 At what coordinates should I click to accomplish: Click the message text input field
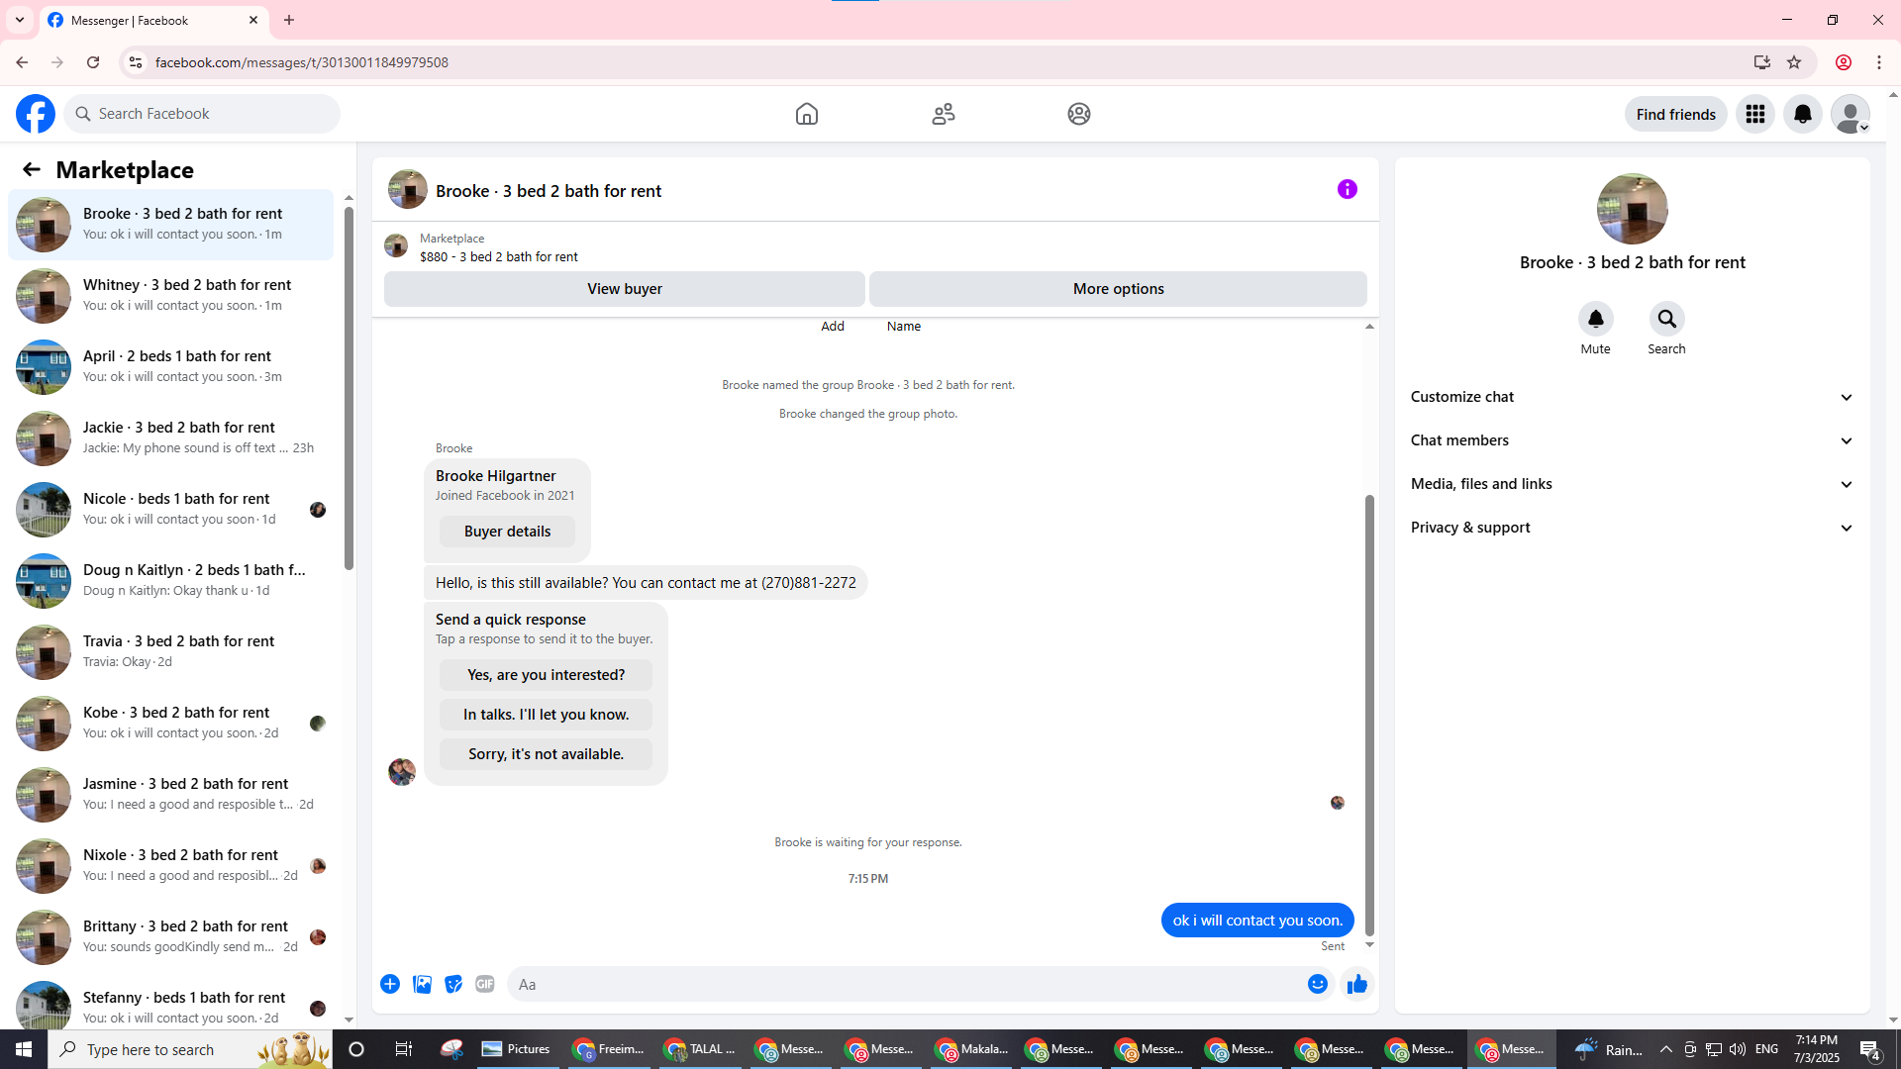901,984
